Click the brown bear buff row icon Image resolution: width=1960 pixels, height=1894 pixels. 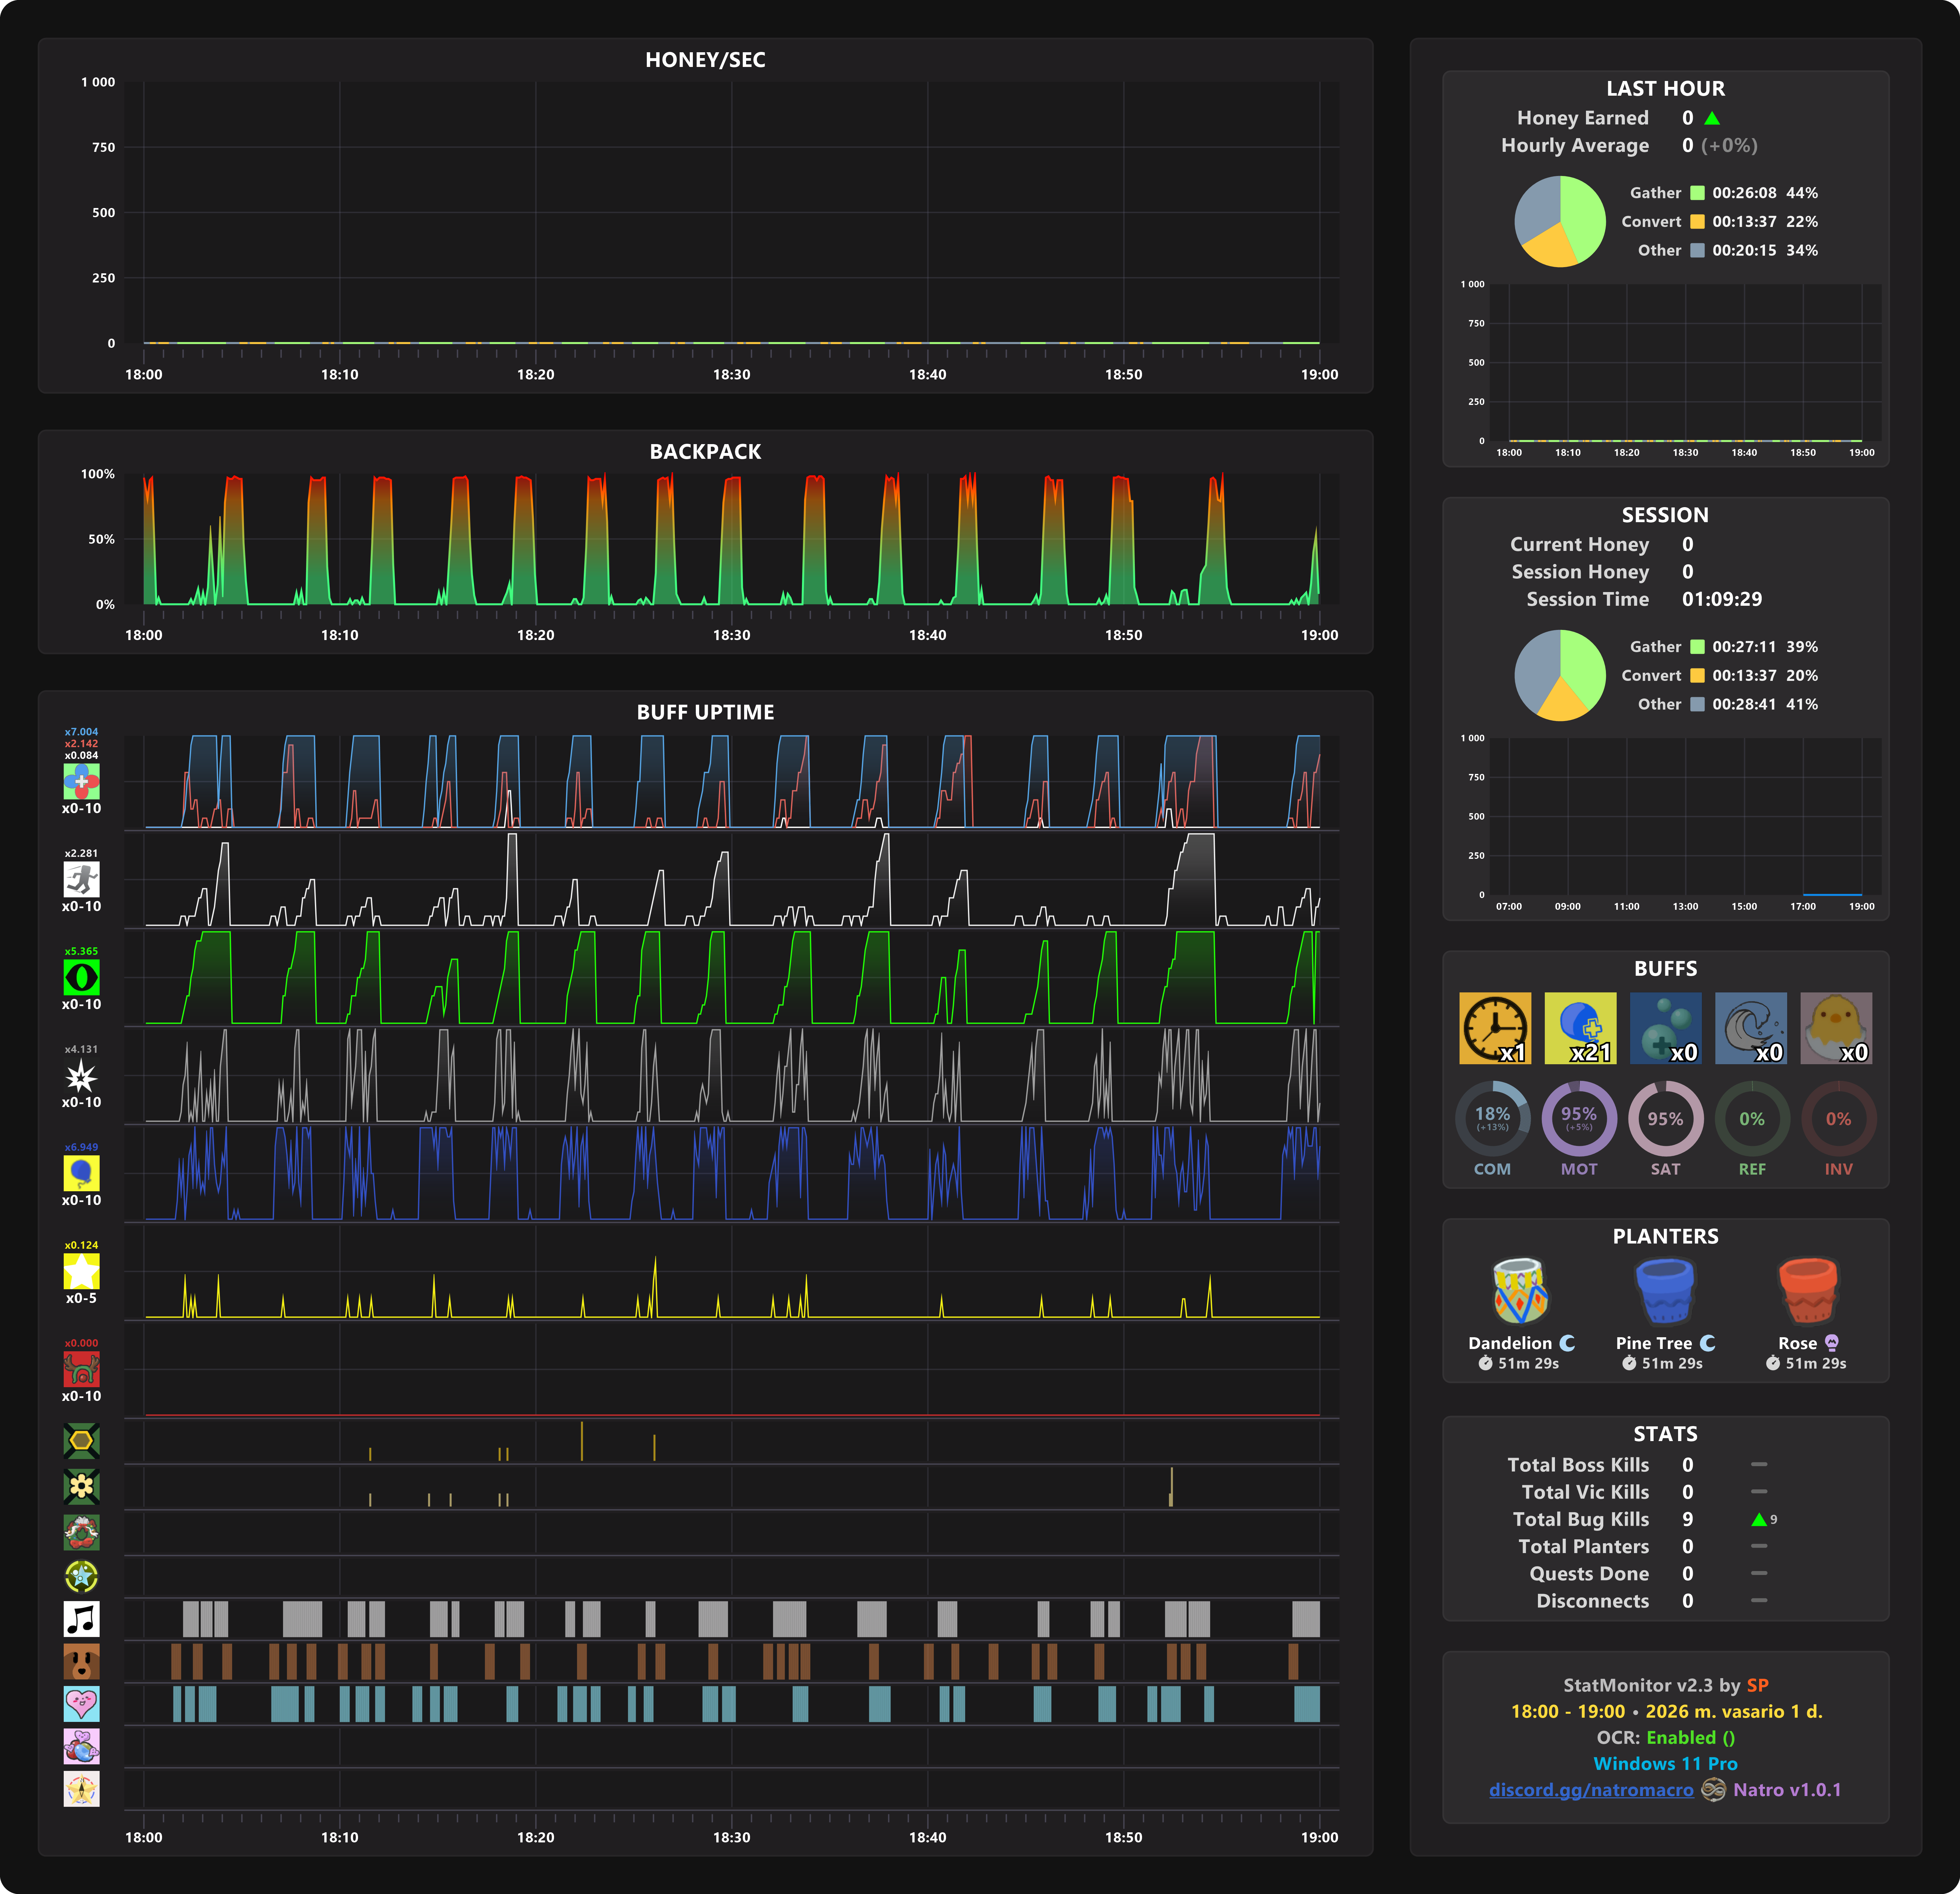82,1661
